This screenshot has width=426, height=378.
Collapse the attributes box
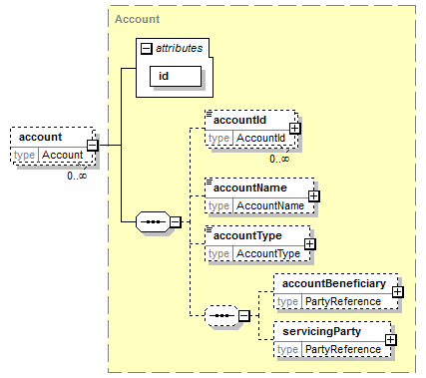coord(147,49)
